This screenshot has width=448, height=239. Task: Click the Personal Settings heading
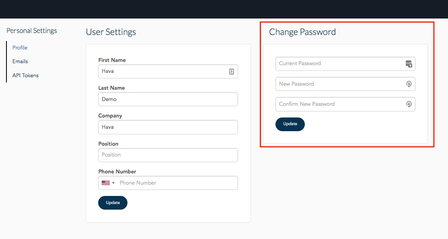32,31
